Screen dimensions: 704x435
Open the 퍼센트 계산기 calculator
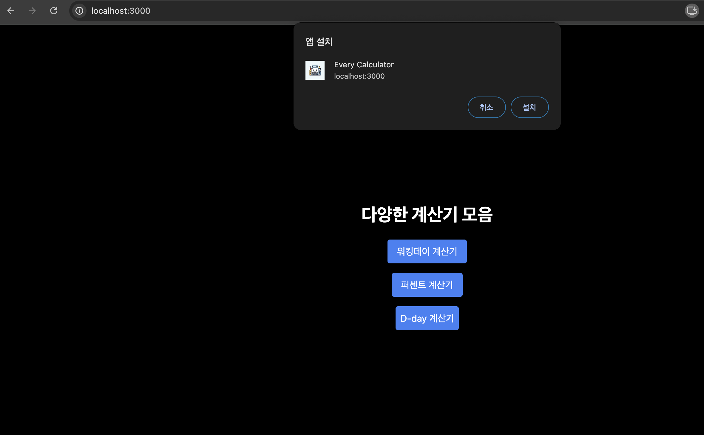[427, 285]
